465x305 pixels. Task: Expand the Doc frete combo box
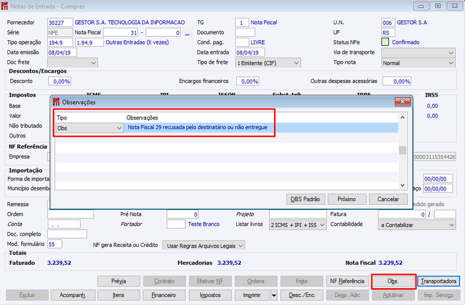pyautogui.click(x=73, y=62)
